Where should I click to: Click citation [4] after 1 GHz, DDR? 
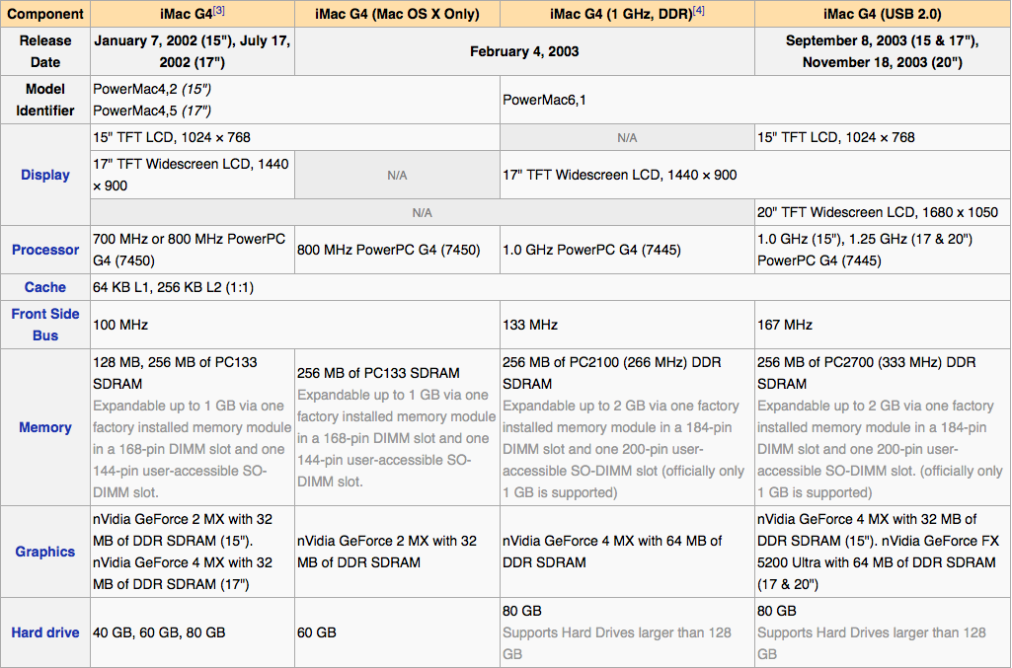point(699,10)
